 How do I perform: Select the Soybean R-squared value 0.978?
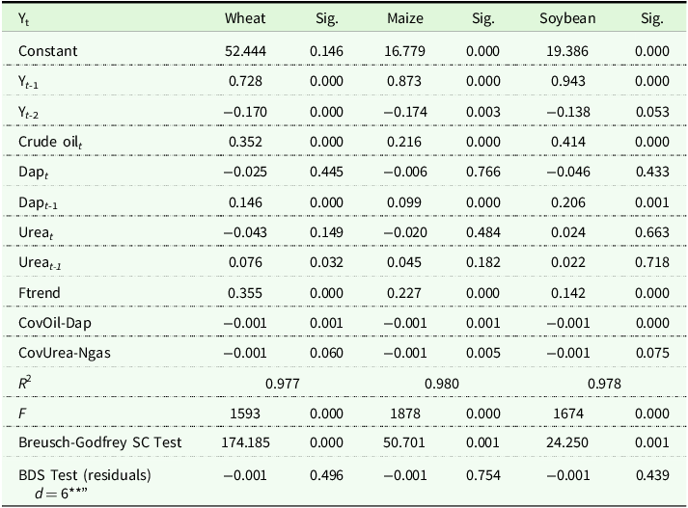pyautogui.click(x=604, y=383)
